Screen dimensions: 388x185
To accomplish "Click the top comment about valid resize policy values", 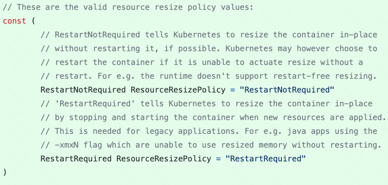I will click(128, 7).
